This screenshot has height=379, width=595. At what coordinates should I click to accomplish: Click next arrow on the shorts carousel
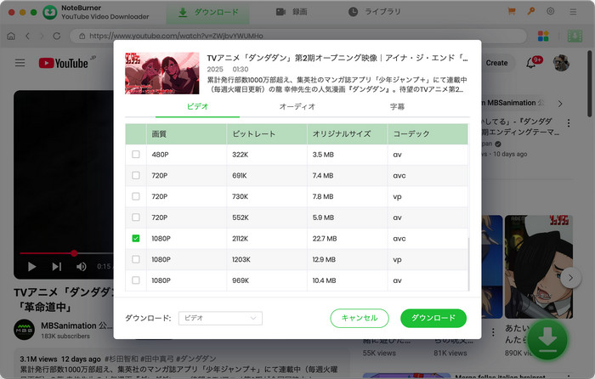click(x=570, y=278)
